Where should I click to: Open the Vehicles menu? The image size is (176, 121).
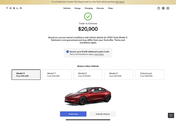coord(67,8)
